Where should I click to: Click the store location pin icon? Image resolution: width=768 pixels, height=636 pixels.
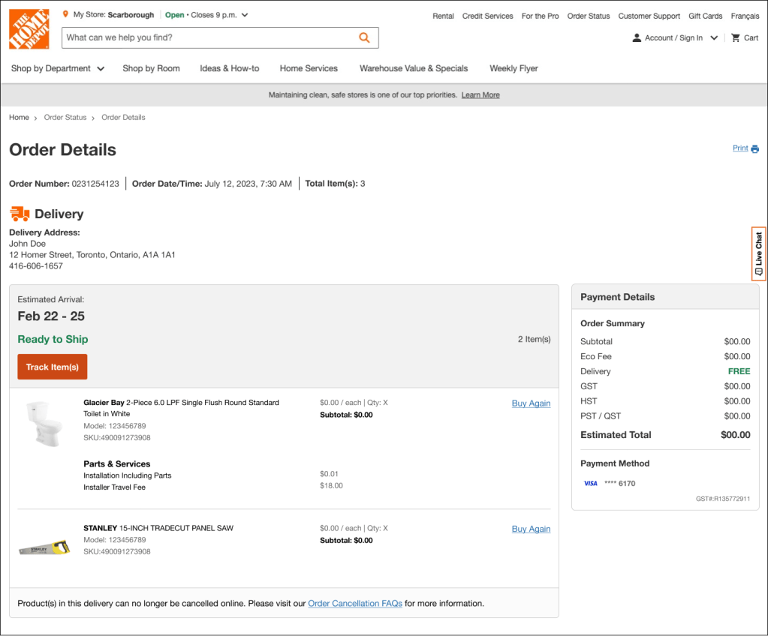click(65, 14)
